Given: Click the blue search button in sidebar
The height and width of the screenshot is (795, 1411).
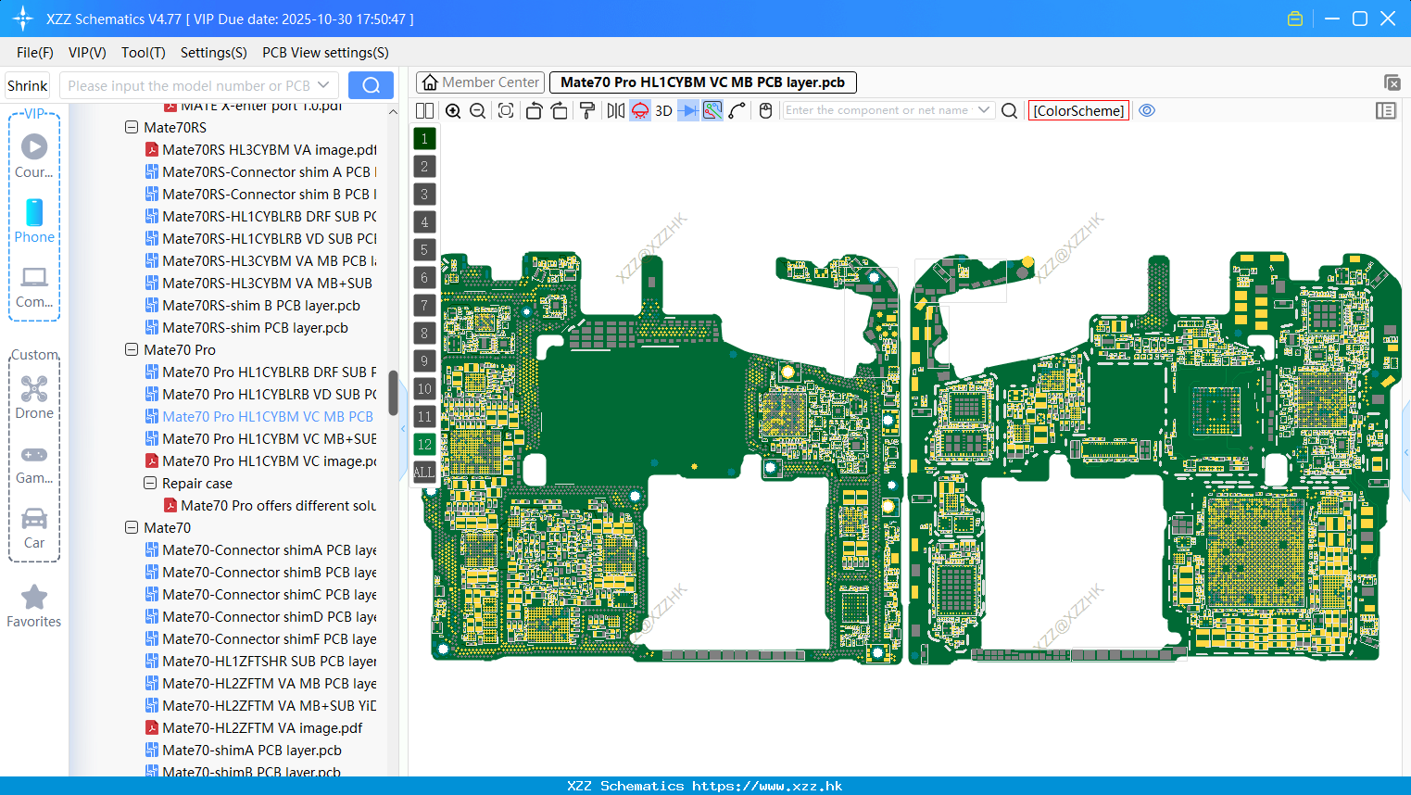Looking at the screenshot, I should 371,85.
